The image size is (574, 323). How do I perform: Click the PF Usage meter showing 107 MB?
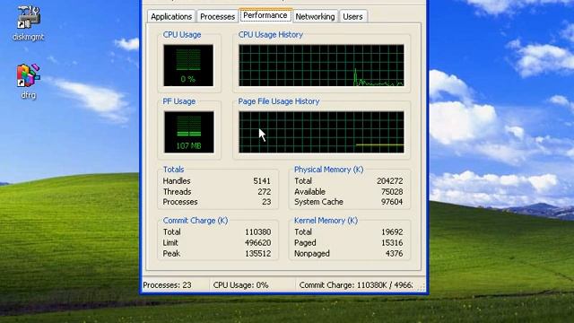[x=189, y=132]
